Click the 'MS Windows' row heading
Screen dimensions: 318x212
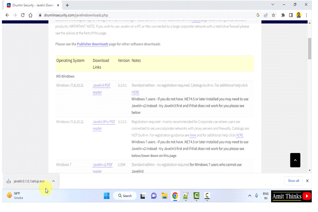(x=65, y=76)
